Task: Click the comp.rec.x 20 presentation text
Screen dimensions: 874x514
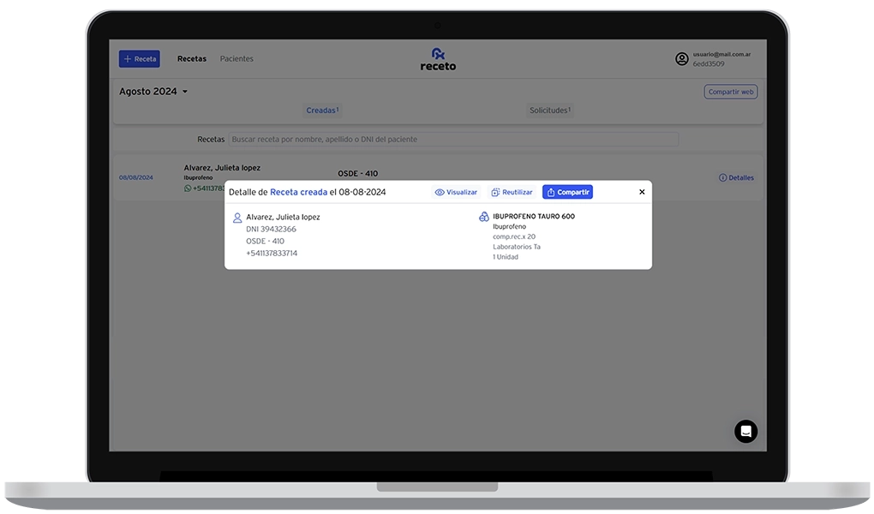Action: click(x=514, y=237)
